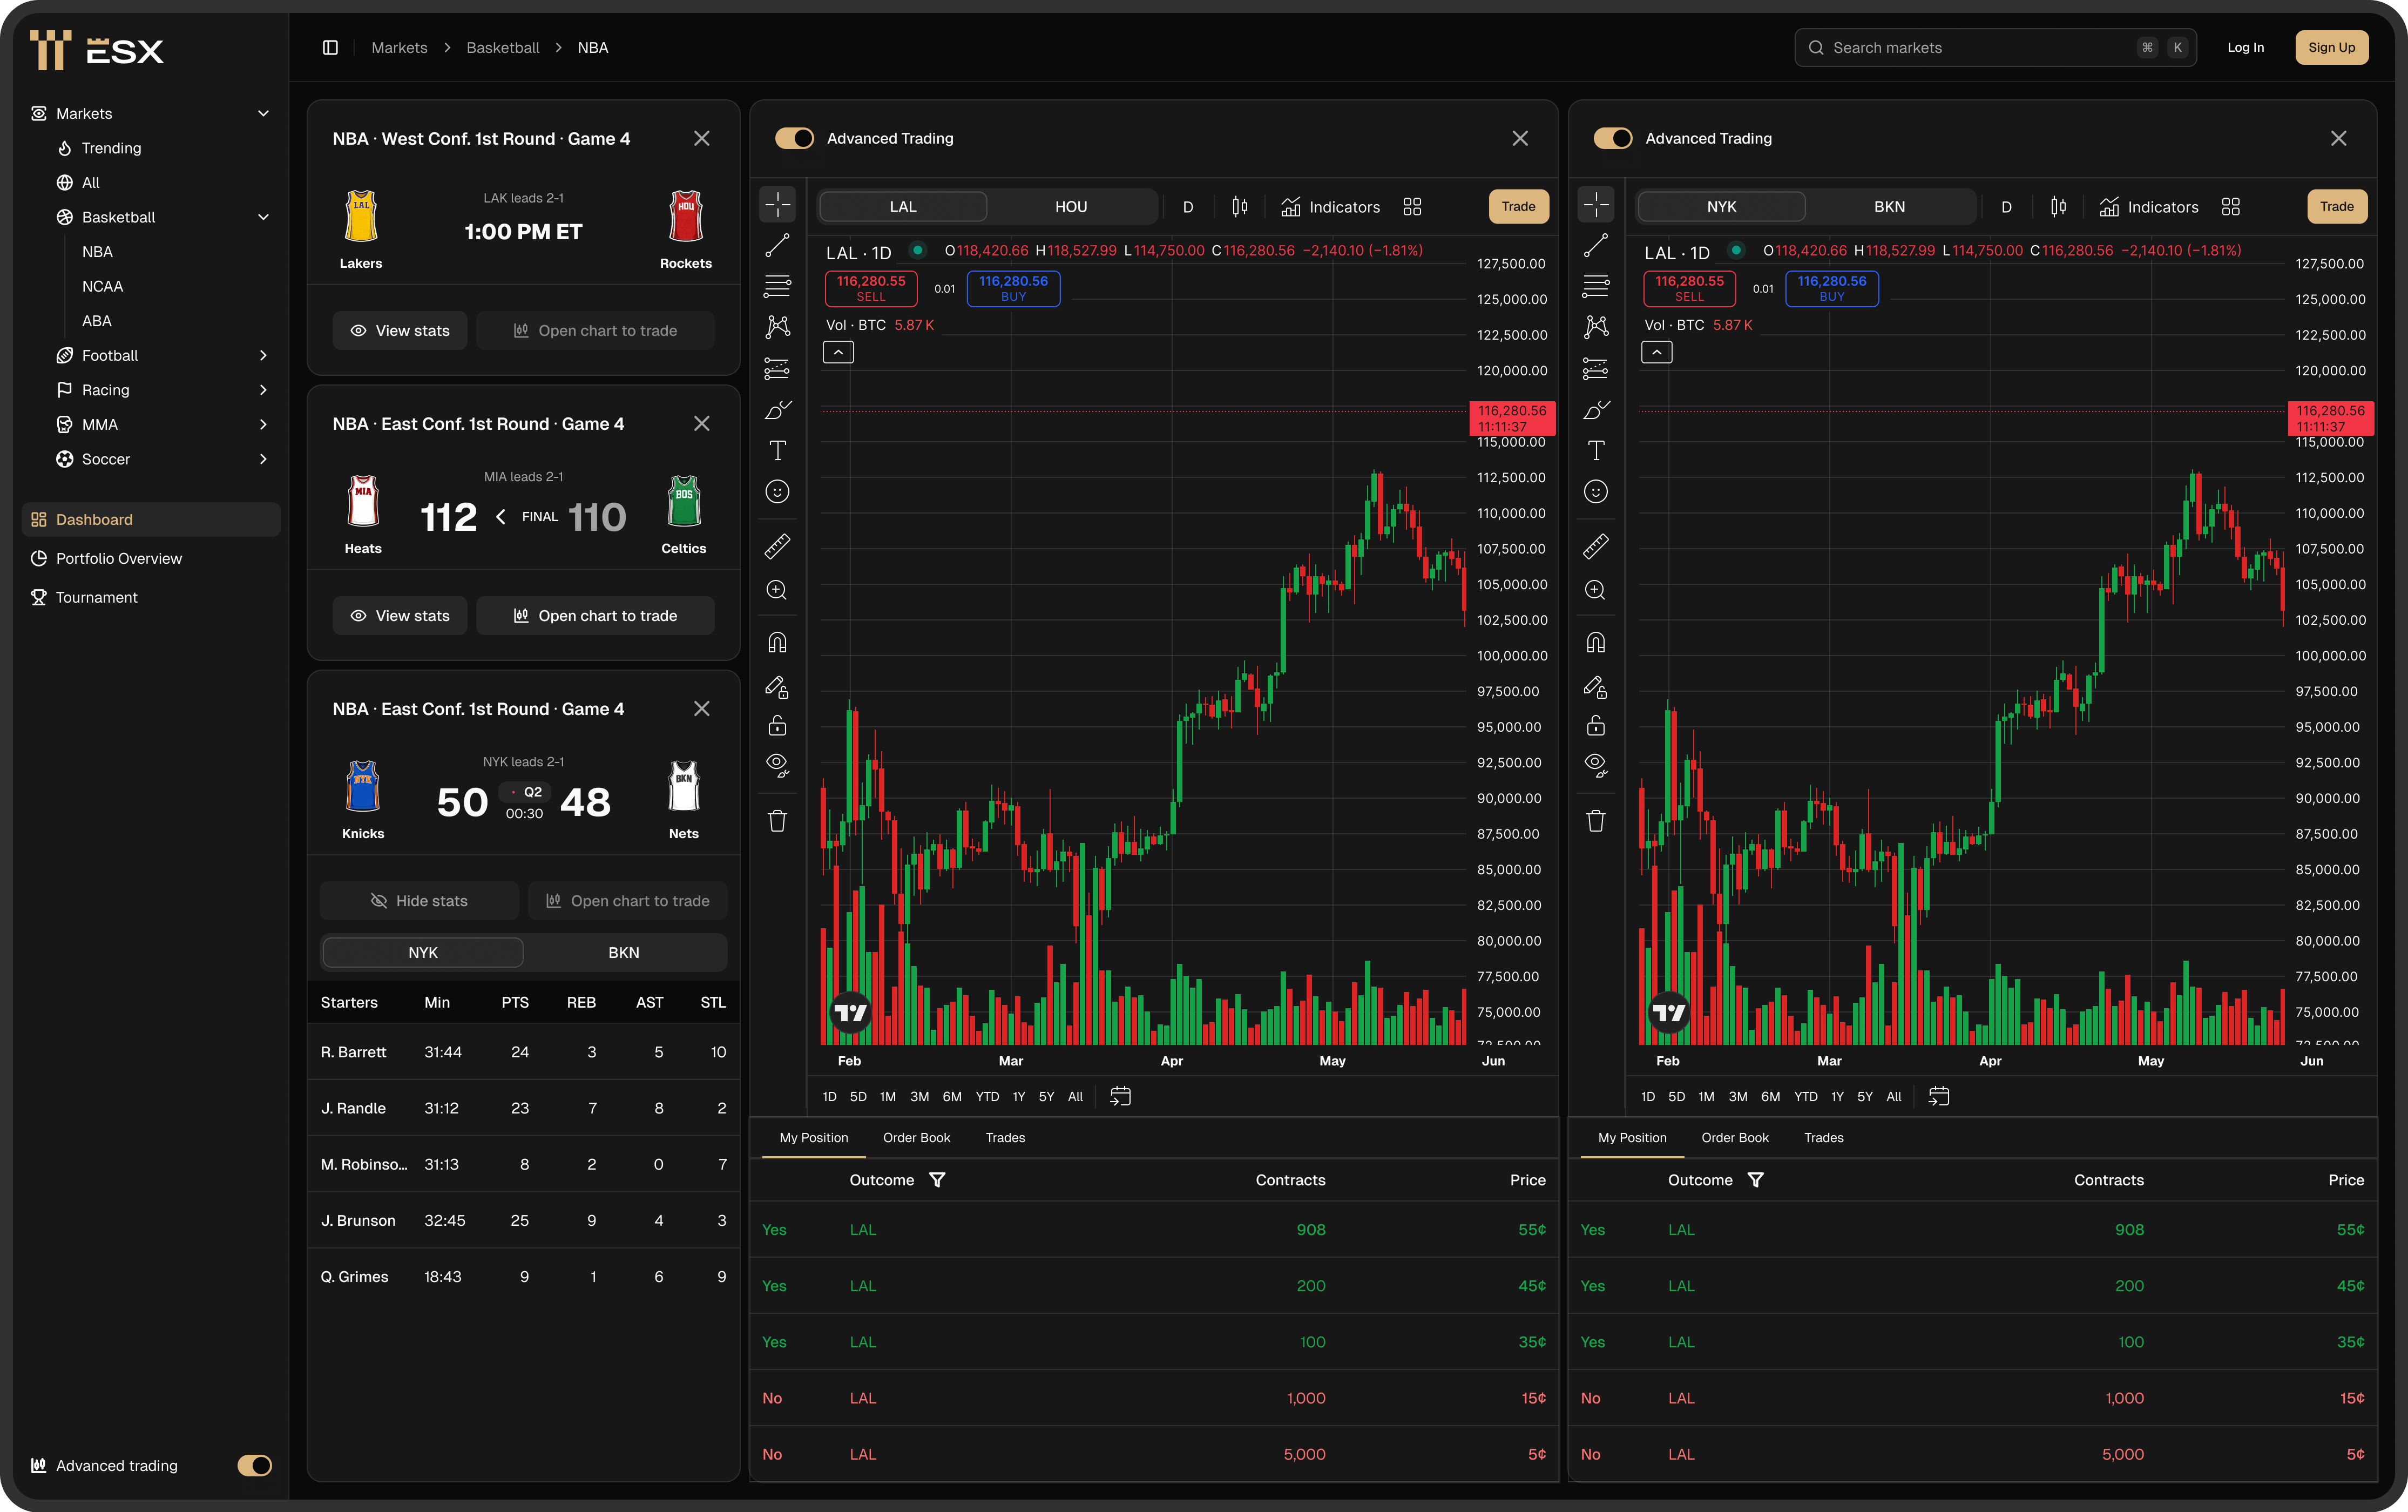
Task: Select brush tool in NYK/BKN chart
Action: (x=1595, y=409)
